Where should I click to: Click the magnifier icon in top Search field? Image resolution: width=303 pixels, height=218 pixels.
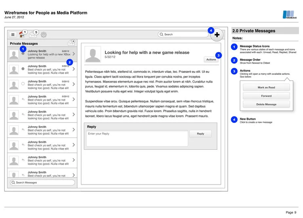pyautogui.click(x=161, y=34)
